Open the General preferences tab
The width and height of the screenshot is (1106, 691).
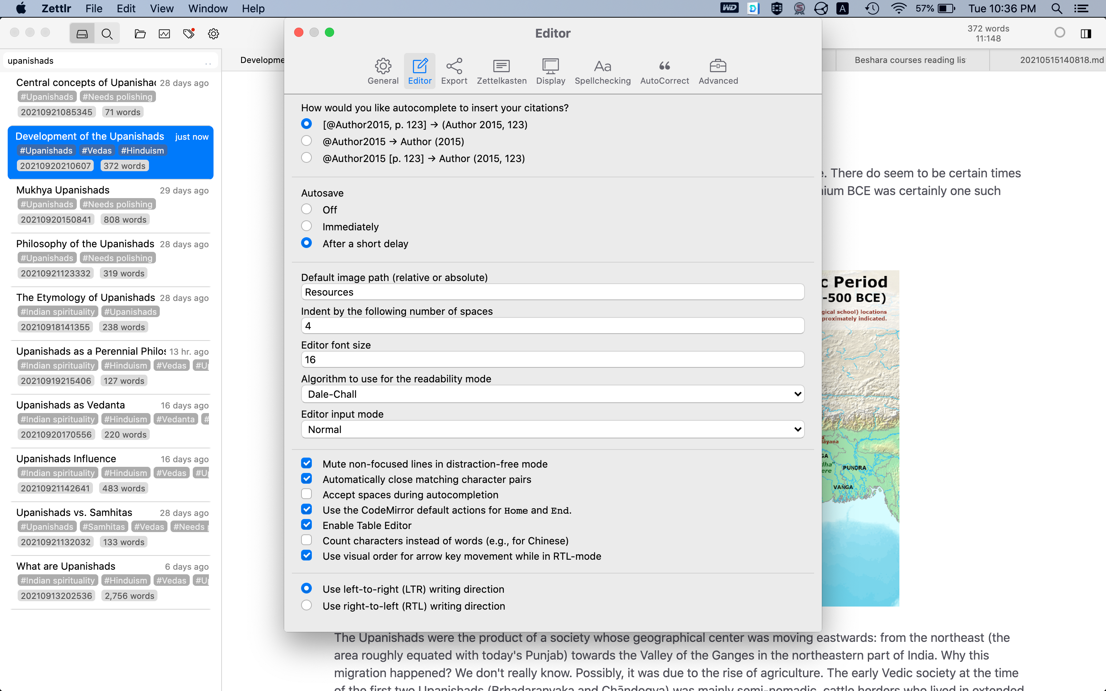382,71
